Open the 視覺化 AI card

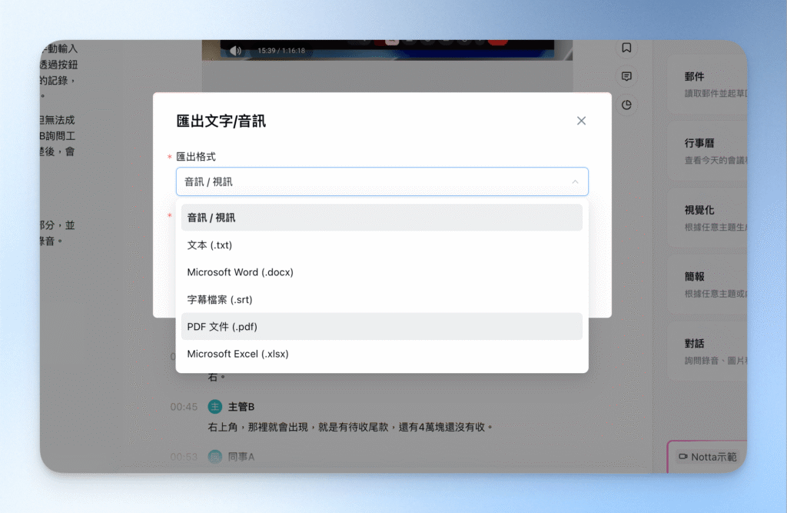pyautogui.click(x=709, y=218)
